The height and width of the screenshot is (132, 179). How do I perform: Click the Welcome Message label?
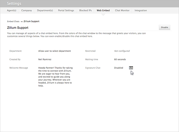[x=18, y=68]
